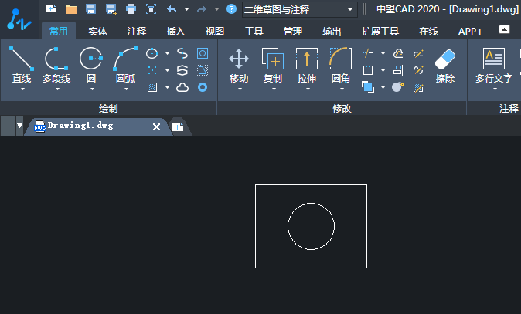Select the rectangular array tool icon
Image resolution: width=521 pixels, height=314 pixels.
[x=368, y=70]
